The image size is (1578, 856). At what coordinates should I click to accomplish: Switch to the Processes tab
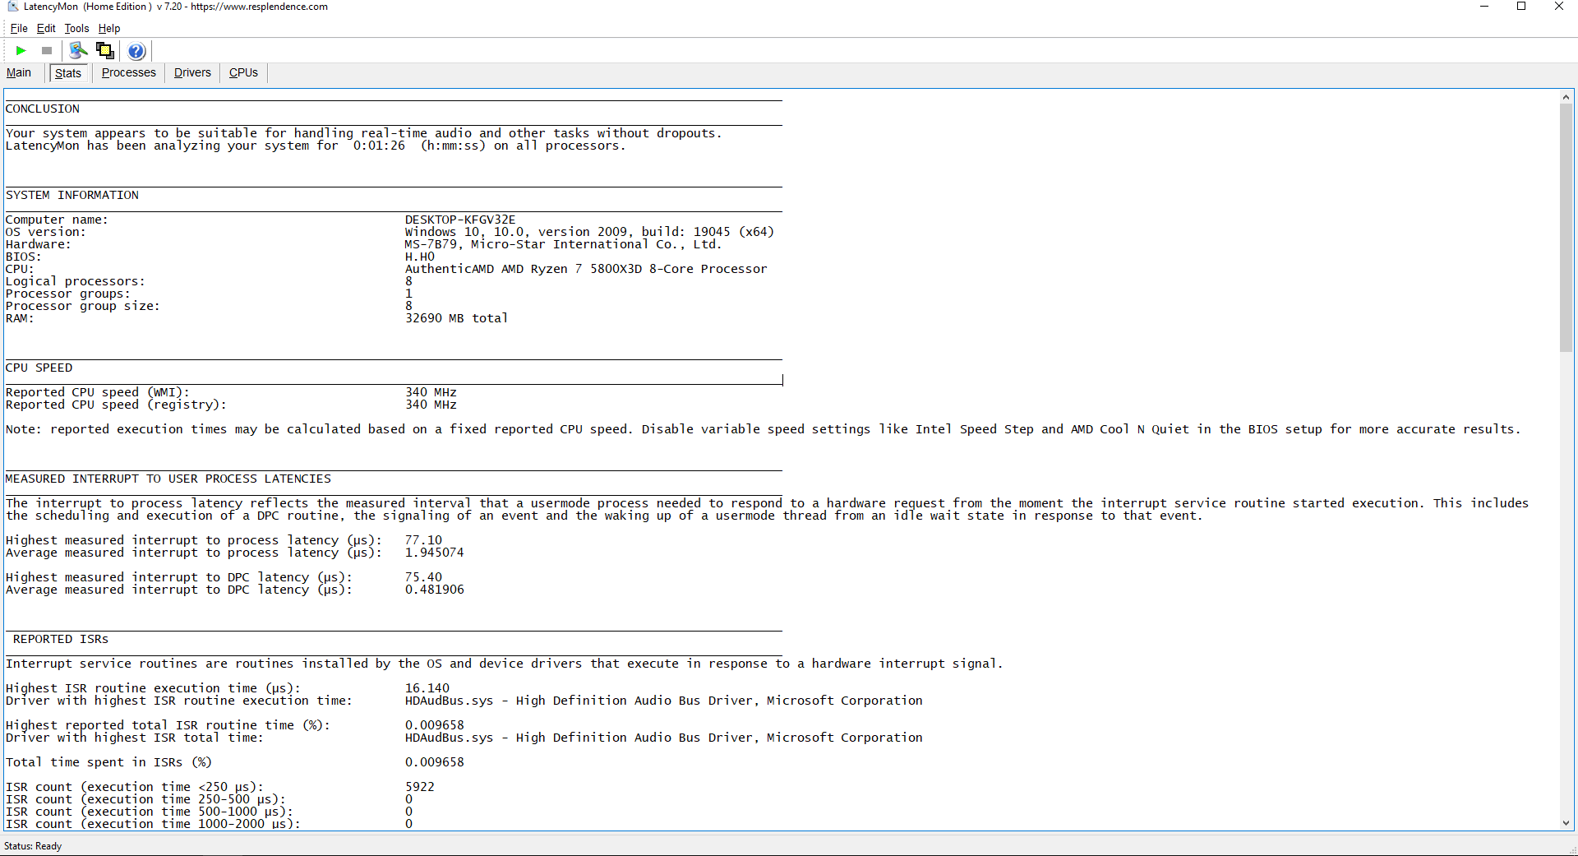coord(128,72)
